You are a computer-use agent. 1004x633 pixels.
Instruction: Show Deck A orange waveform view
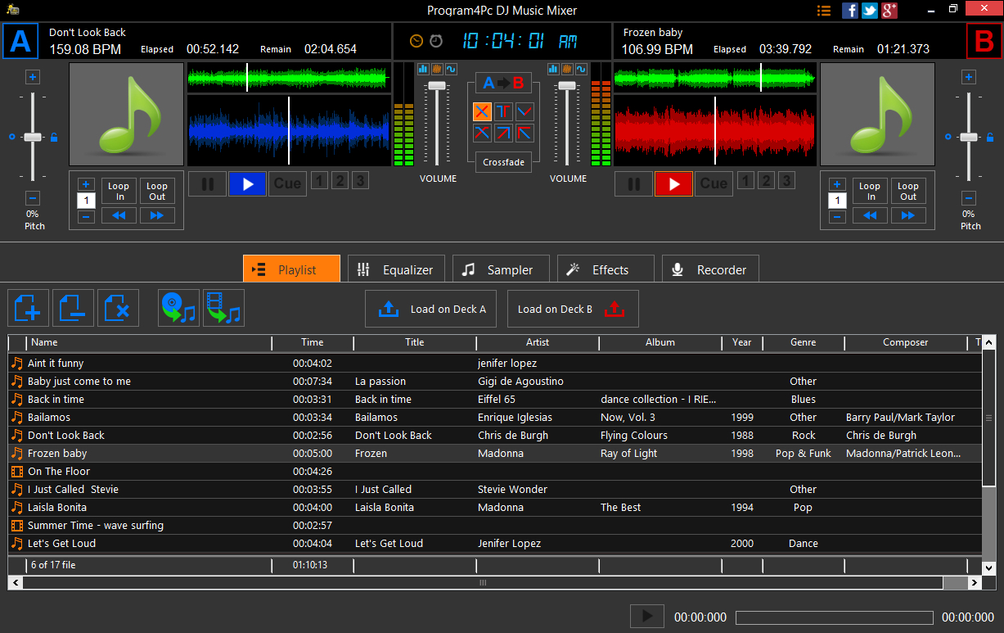pos(438,70)
